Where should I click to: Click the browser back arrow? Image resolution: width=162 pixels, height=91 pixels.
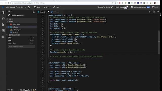click(x=2, y=3)
